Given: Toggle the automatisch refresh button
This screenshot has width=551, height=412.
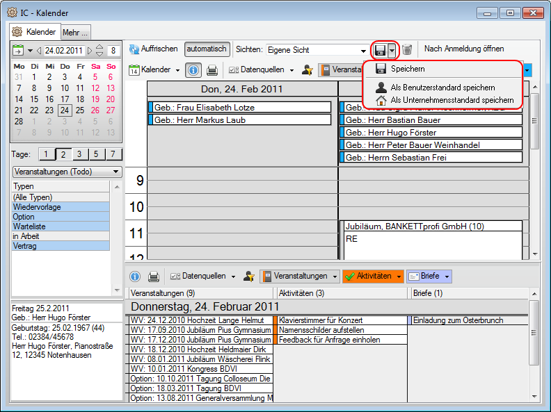Looking at the screenshot, I should coord(207,49).
